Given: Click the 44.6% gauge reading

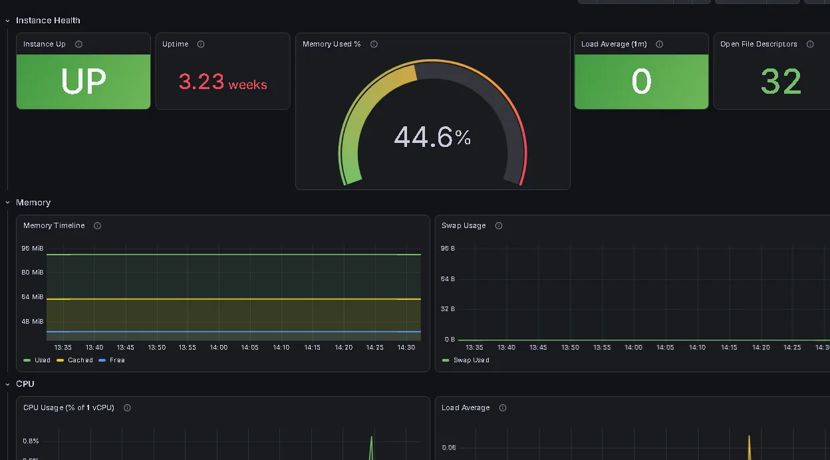Looking at the screenshot, I should click(432, 138).
